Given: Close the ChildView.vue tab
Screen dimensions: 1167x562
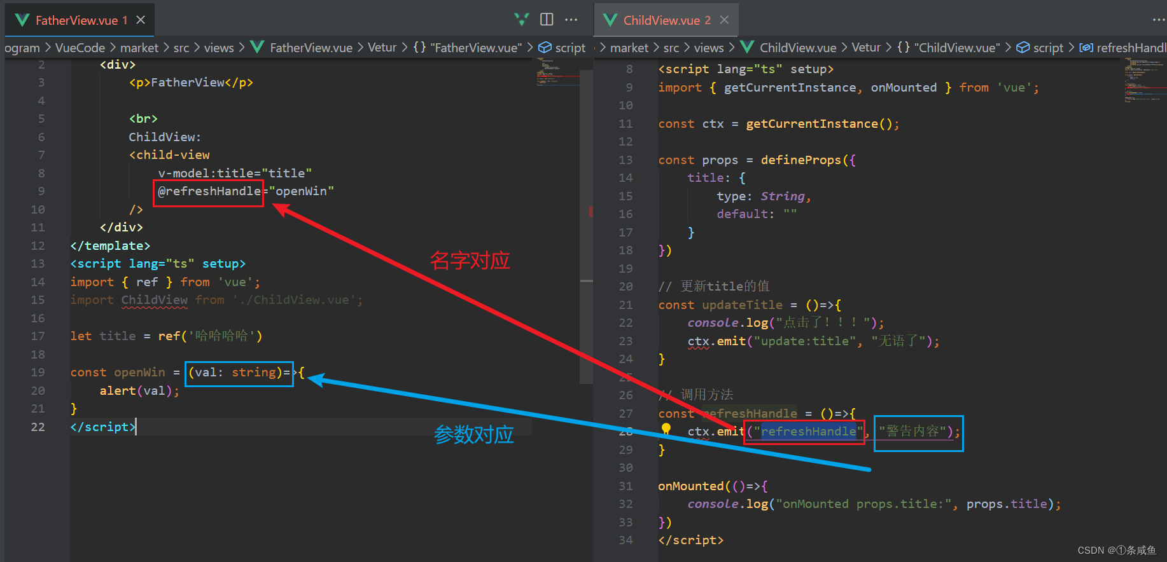Looking at the screenshot, I should pos(724,20).
